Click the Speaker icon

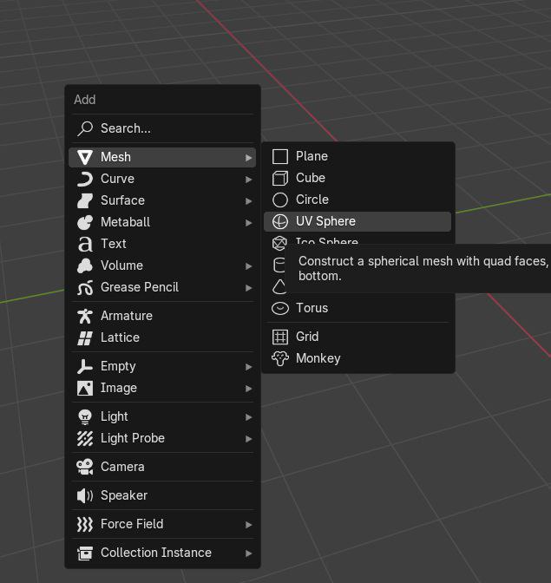pyautogui.click(x=85, y=495)
